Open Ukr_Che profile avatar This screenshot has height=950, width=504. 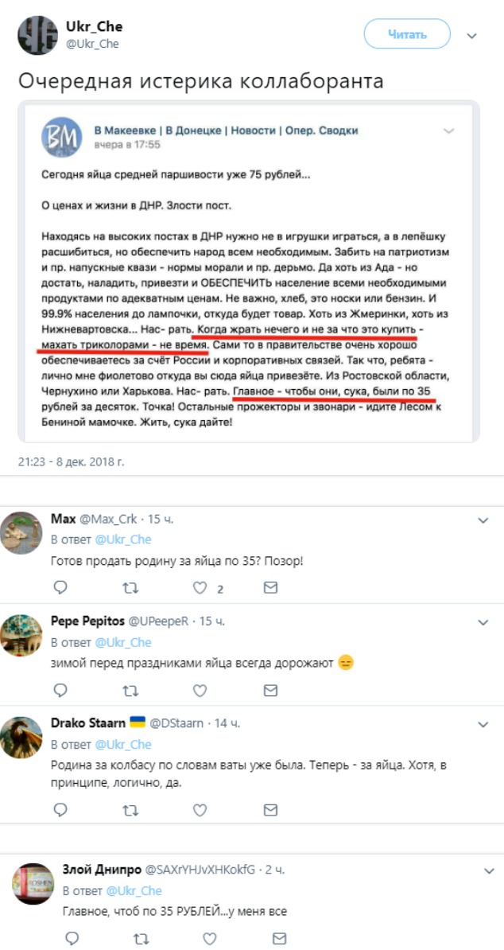click(x=37, y=35)
